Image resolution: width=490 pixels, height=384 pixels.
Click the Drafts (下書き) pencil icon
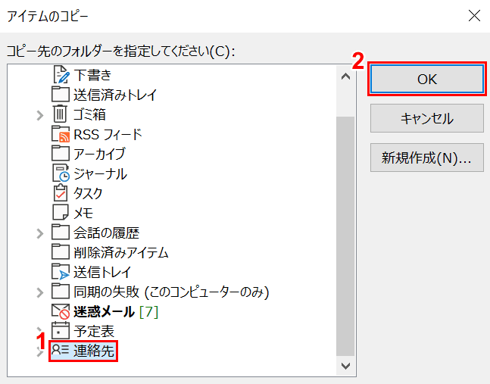(61, 74)
